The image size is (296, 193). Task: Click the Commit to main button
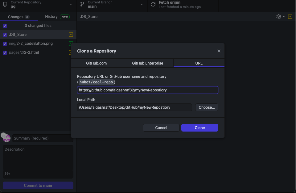point(38,186)
